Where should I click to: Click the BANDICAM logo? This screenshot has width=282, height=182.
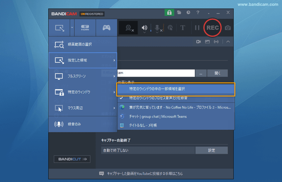point(64,14)
